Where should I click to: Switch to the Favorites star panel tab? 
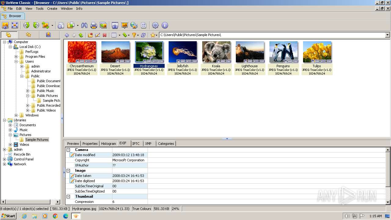[28, 35]
